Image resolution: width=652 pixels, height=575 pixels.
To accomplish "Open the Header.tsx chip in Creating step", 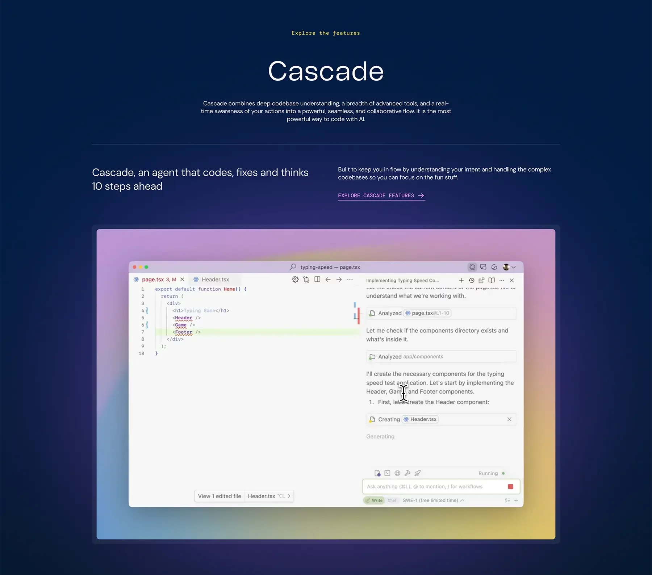I will click(420, 419).
